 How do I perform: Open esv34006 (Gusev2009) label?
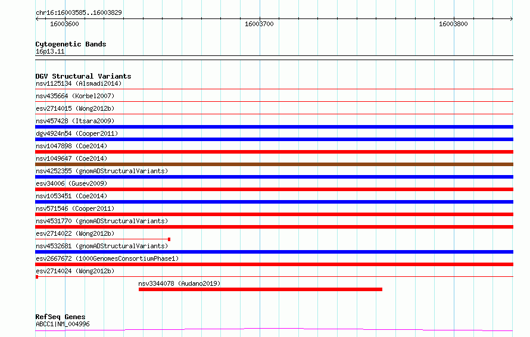click(x=71, y=183)
